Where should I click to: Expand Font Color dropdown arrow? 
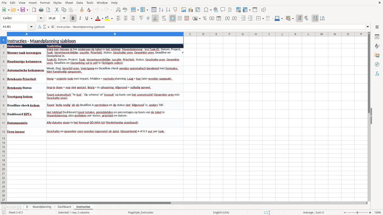pyautogui.click(x=102, y=18)
